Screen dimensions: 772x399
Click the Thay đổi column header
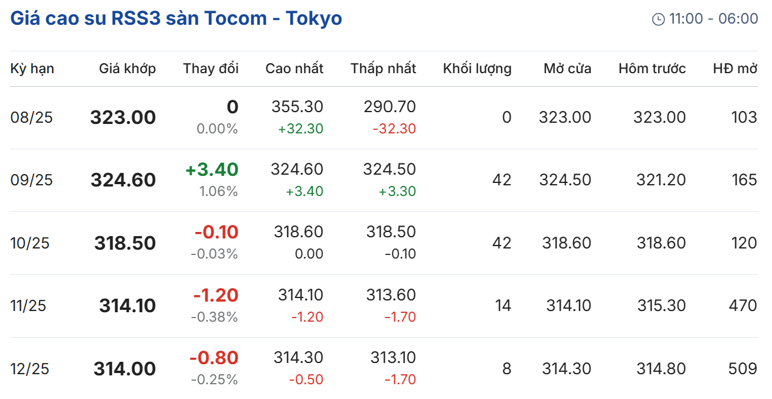pyautogui.click(x=211, y=68)
